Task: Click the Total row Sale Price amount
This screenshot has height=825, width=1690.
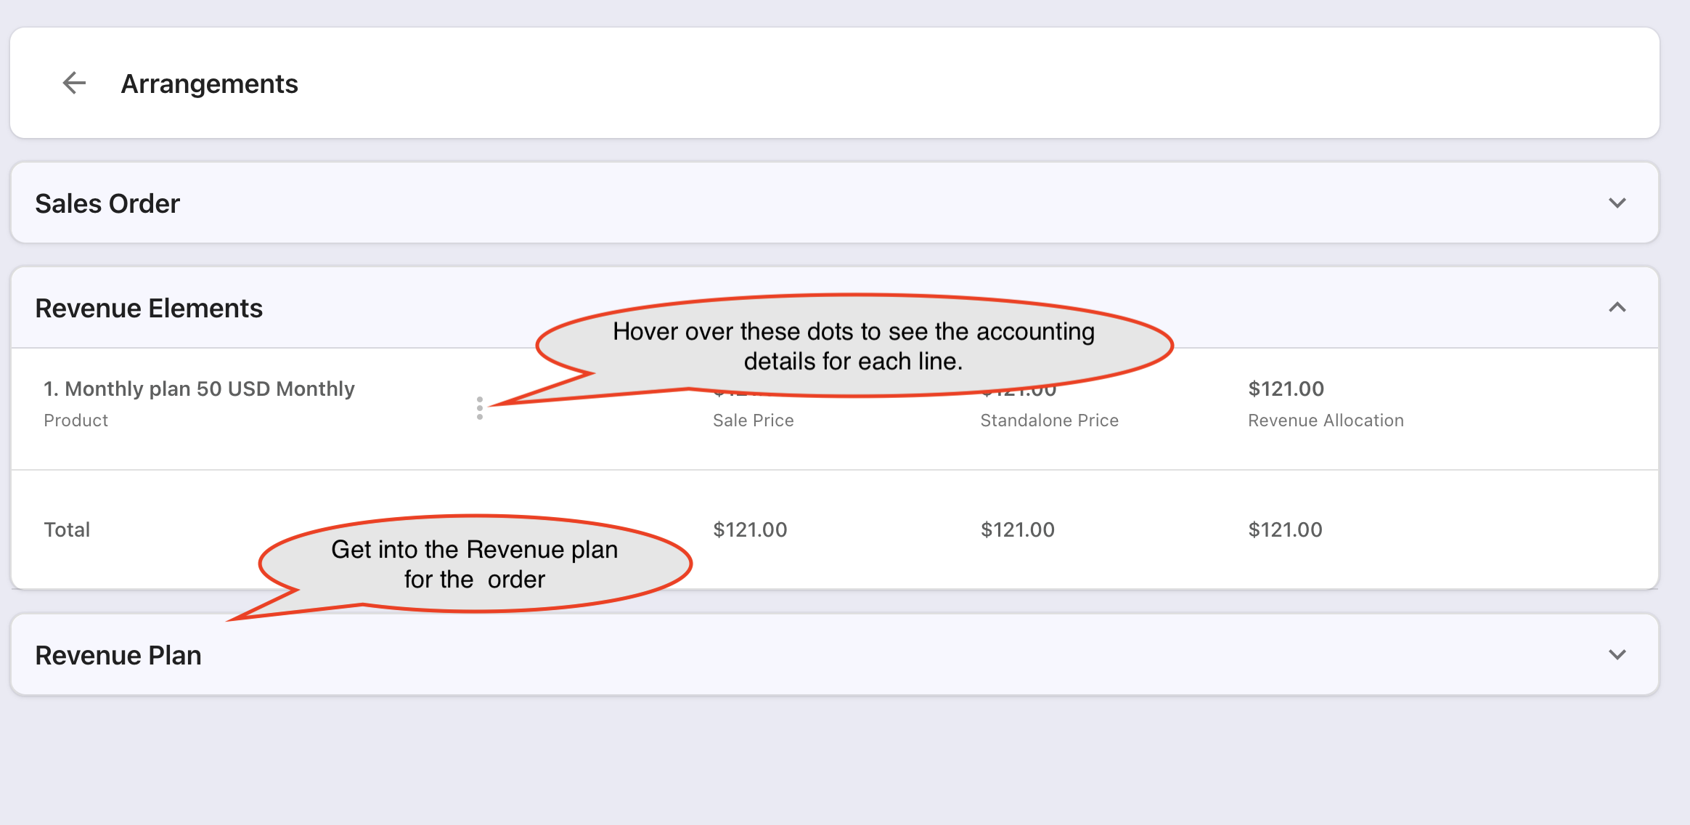Action: coord(750,530)
